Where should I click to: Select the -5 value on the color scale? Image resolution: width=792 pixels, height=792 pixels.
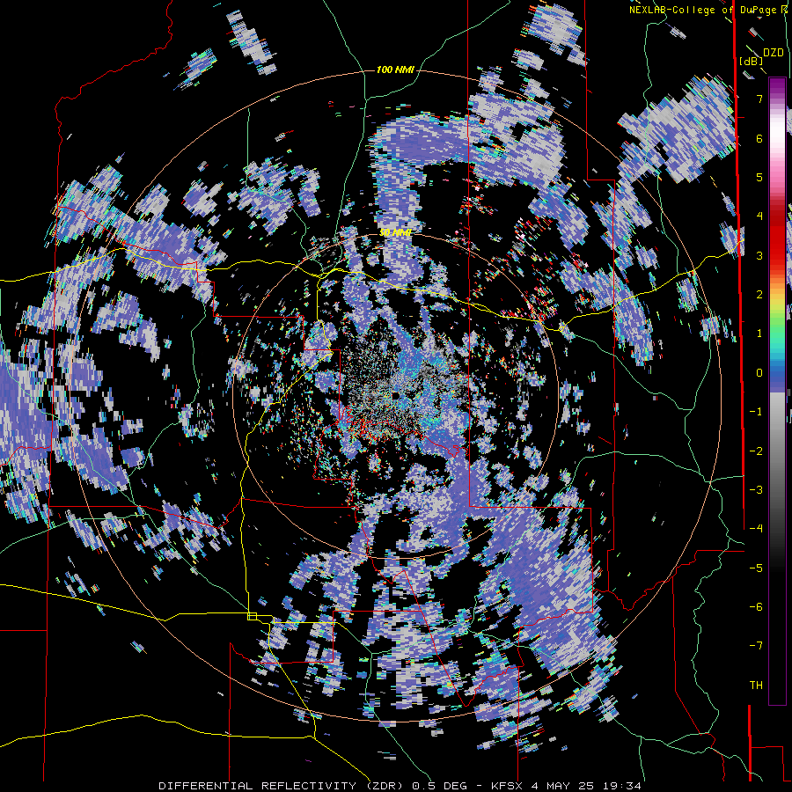pyautogui.click(x=756, y=568)
